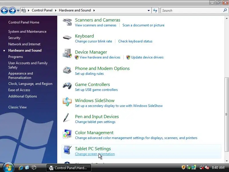Open the Phone and Modem Options icon
The height and width of the screenshot is (172, 229).
point(67,70)
